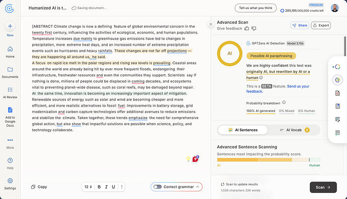The width and height of the screenshot is (347, 199).
Task: Open Documents in the sidebar
Action: (x=10, y=72)
